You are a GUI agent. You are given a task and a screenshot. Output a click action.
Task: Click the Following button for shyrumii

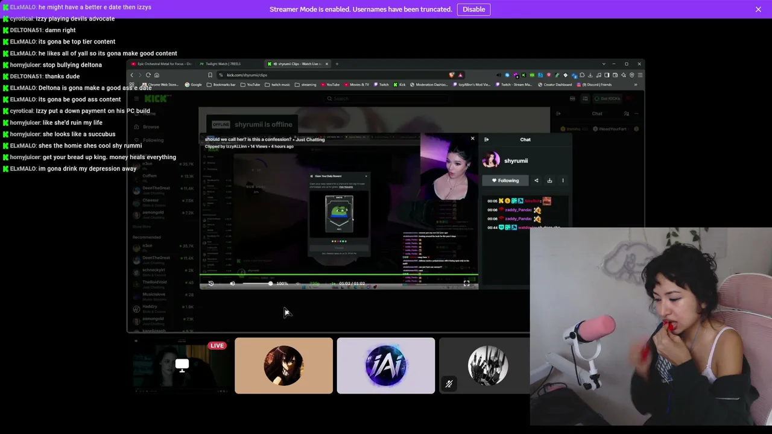point(505,180)
